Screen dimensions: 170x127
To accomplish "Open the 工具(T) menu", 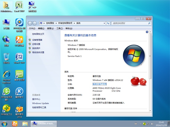I will coord(59,28).
